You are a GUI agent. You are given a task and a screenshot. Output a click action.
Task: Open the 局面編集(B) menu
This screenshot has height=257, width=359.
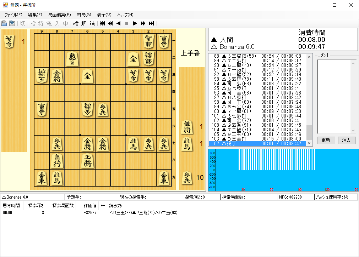tap(60, 15)
